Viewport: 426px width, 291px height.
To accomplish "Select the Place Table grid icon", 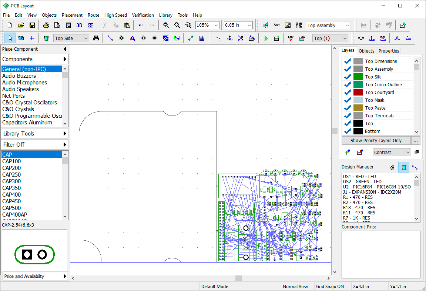I will point(202,38).
